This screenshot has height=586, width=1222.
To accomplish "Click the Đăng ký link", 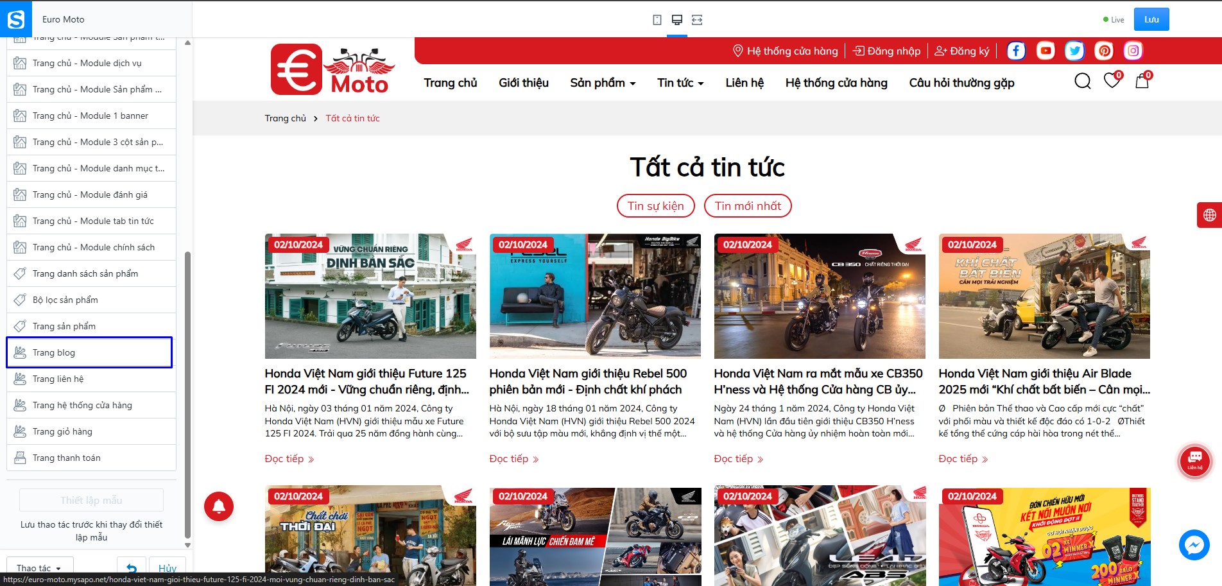I will [x=962, y=51].
